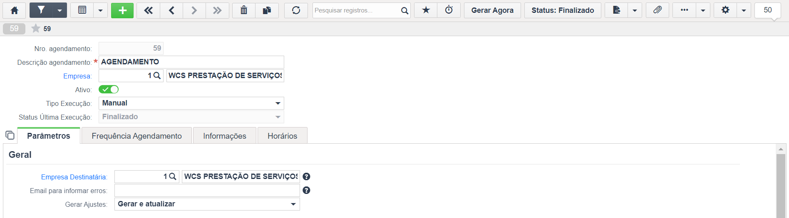Jump to first record with double-left arrows
Screen dimensions: 789x218
point(148,10)
